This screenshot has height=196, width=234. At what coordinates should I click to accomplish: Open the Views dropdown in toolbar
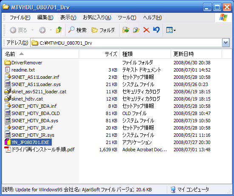(x=171, y=30)
